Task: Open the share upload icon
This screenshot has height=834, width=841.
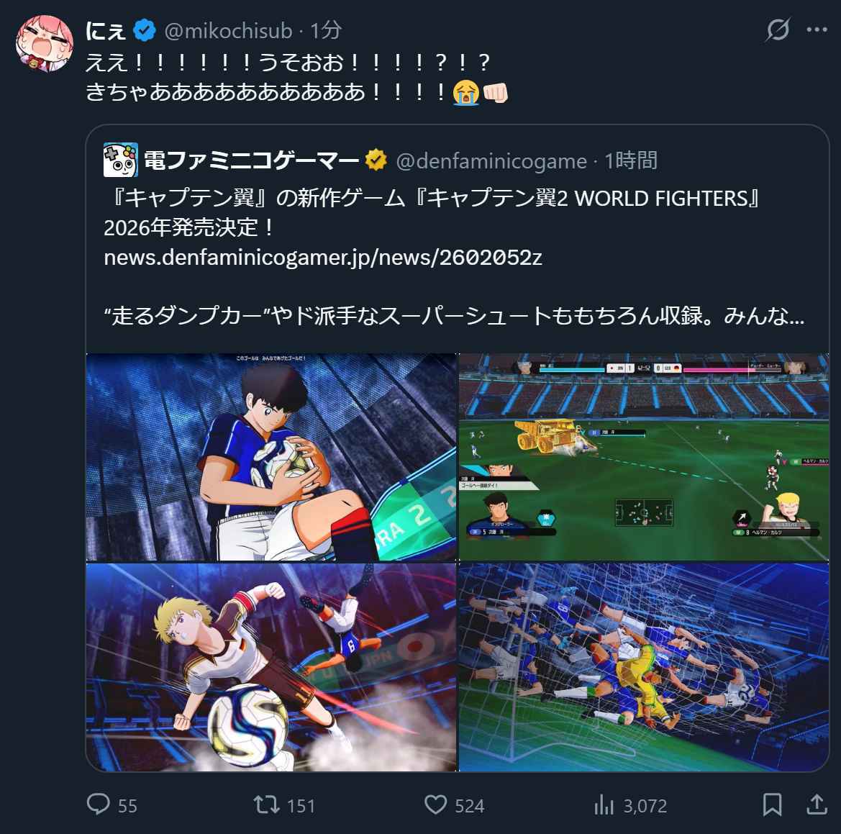Action: (817, 804)
